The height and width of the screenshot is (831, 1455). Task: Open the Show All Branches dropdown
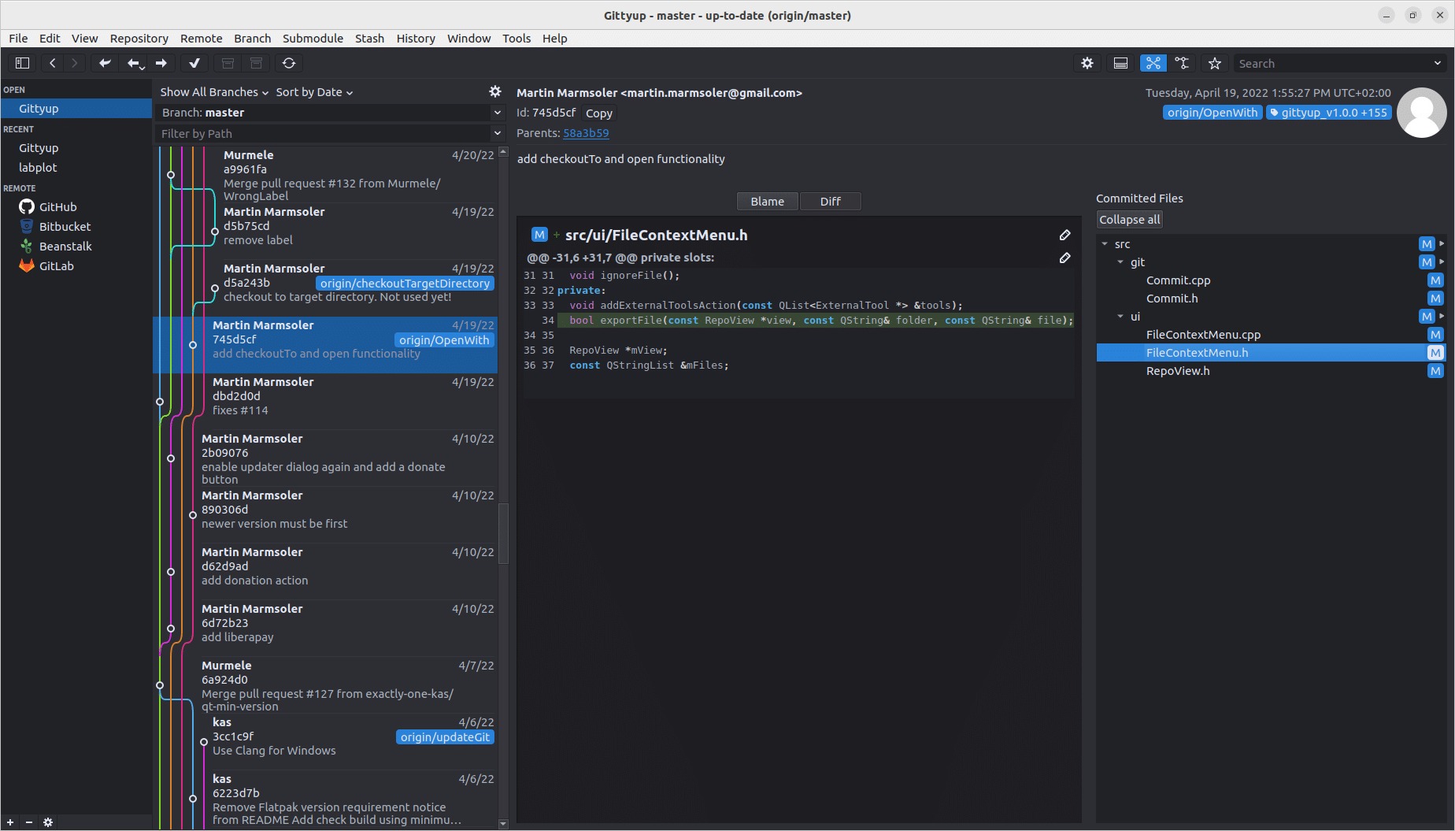click(214, 92)
